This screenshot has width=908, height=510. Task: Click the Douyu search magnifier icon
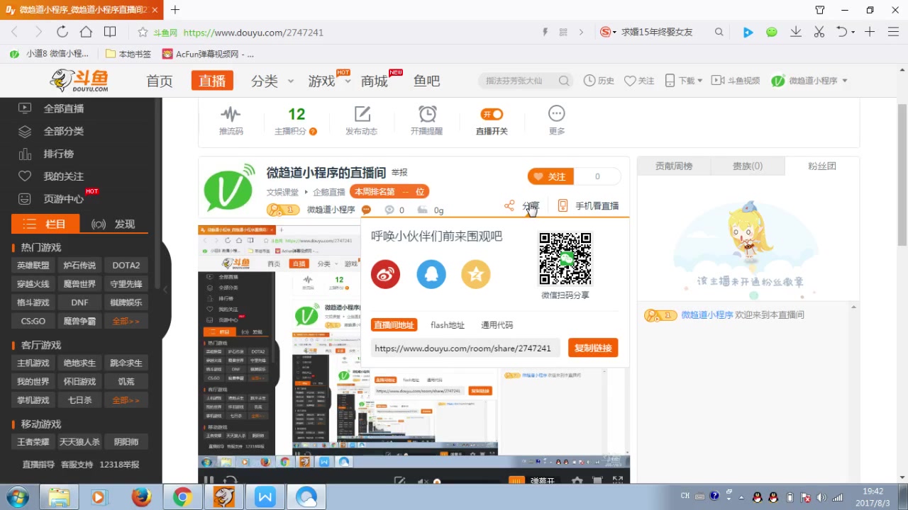565,81
